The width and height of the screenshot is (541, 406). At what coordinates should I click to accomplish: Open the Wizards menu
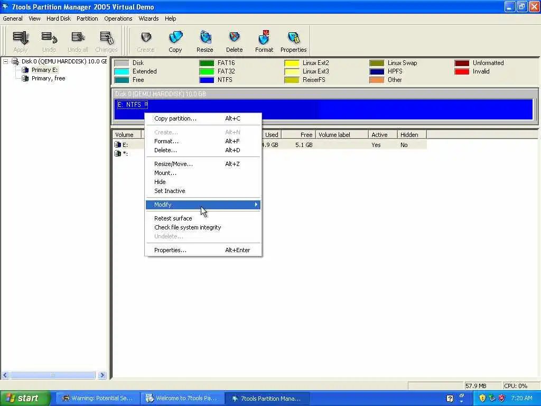pyautogui.click(x=148, y=19)
